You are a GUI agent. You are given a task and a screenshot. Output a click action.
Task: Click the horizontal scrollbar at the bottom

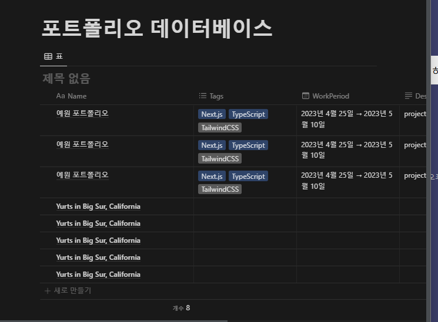[113, 321]
